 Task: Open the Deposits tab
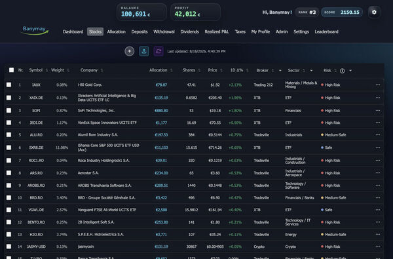[x=140, y=31]
